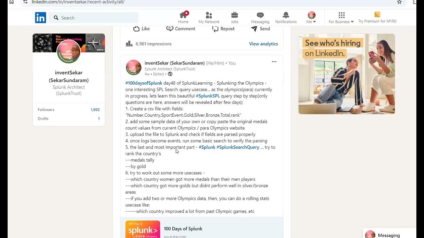The width and height of the screenshot is (424, 238).
Task: Open the 100 Days of Splunk video thumbnail
Action: (x=143, y=229)
